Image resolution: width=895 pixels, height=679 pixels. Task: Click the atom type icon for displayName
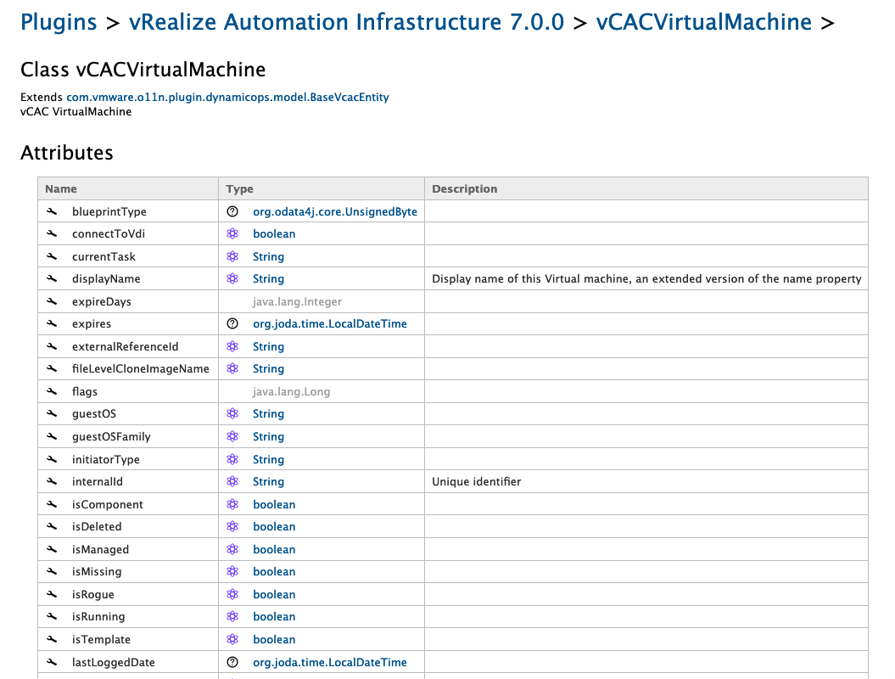click(x=232, y=279)
